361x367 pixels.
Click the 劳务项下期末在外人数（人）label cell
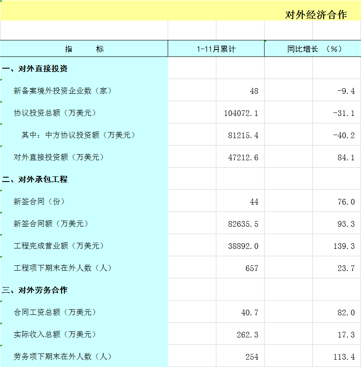63,357
